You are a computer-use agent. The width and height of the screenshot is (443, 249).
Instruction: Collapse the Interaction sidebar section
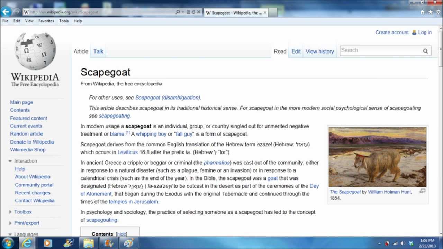tap(10, 161)
